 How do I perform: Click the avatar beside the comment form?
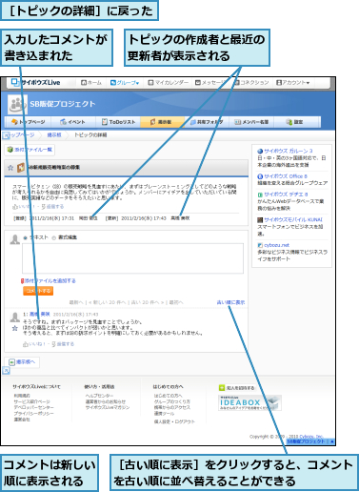15,240
